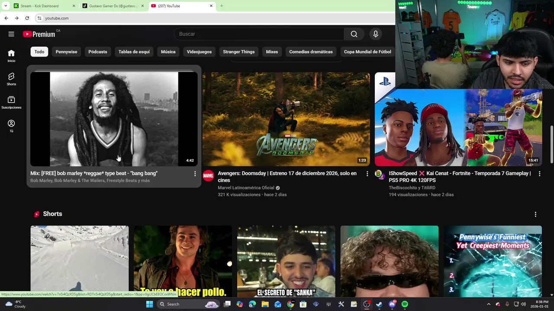The height and width of the screenshot is (311, 554).
Task: Open the curly hair sunglasses Short
Action: pyautogui.click(x=390, y=261)
